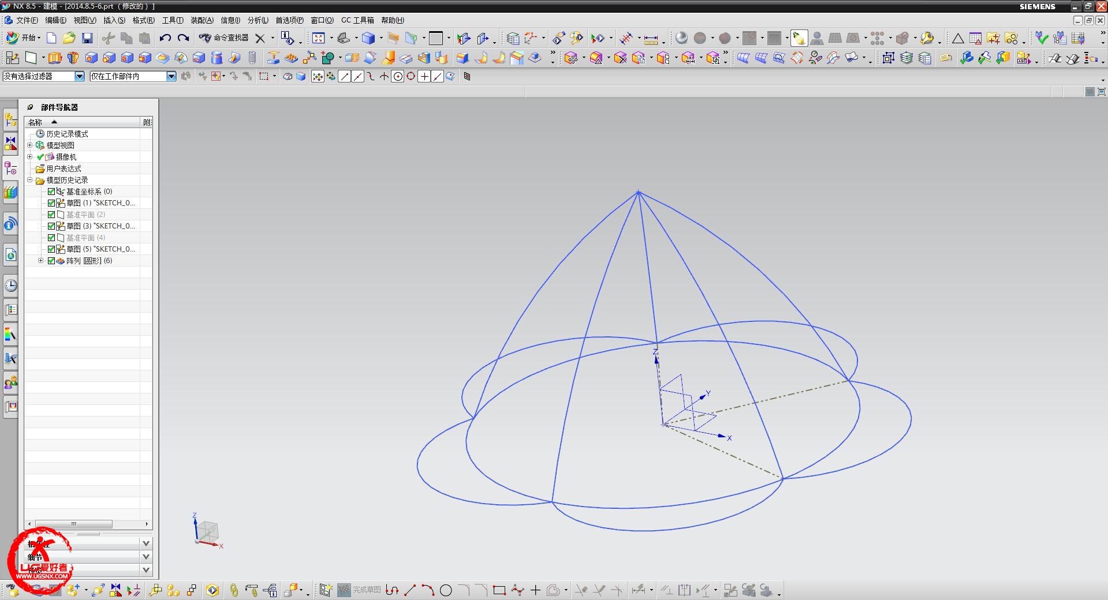1108x600 pixels.
Task: Click the 命令查找器 button
Action: pyautogui.click(x=223, y=38)
